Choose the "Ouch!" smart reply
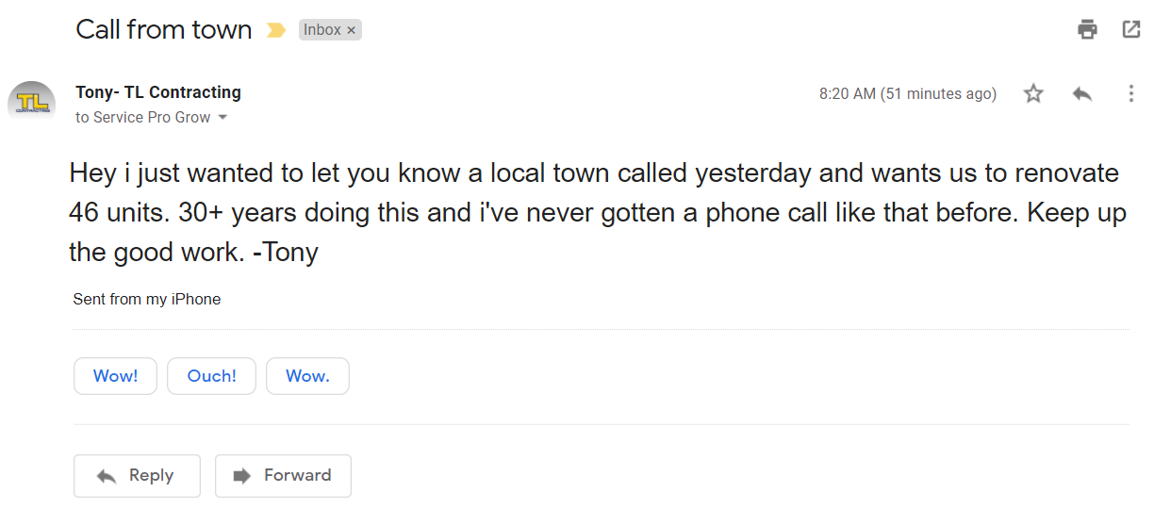This screenshot has width=1154, height=509. [x=211, y=376]
